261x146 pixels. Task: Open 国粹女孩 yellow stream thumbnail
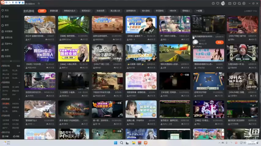click(74, 53)
